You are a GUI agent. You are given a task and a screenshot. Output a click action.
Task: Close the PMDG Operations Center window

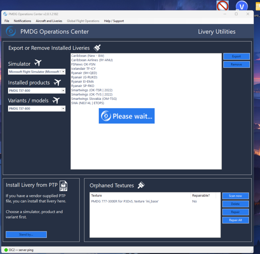(x=248, y=14)
